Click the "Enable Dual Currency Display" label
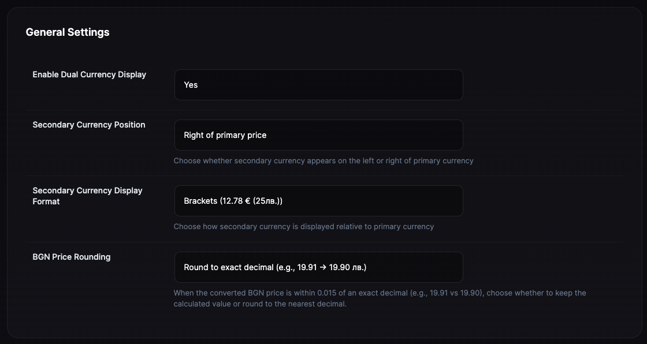Image resolution: width=647 pixels, height=344 pixels. coord(89,74)
